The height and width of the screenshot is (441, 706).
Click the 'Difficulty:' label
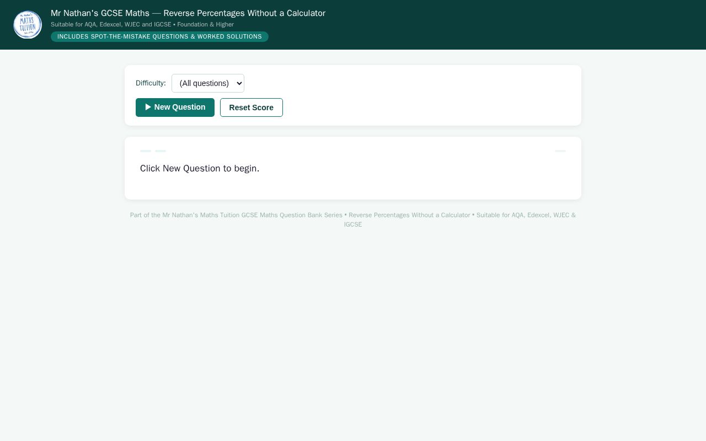tap(151, 83)
